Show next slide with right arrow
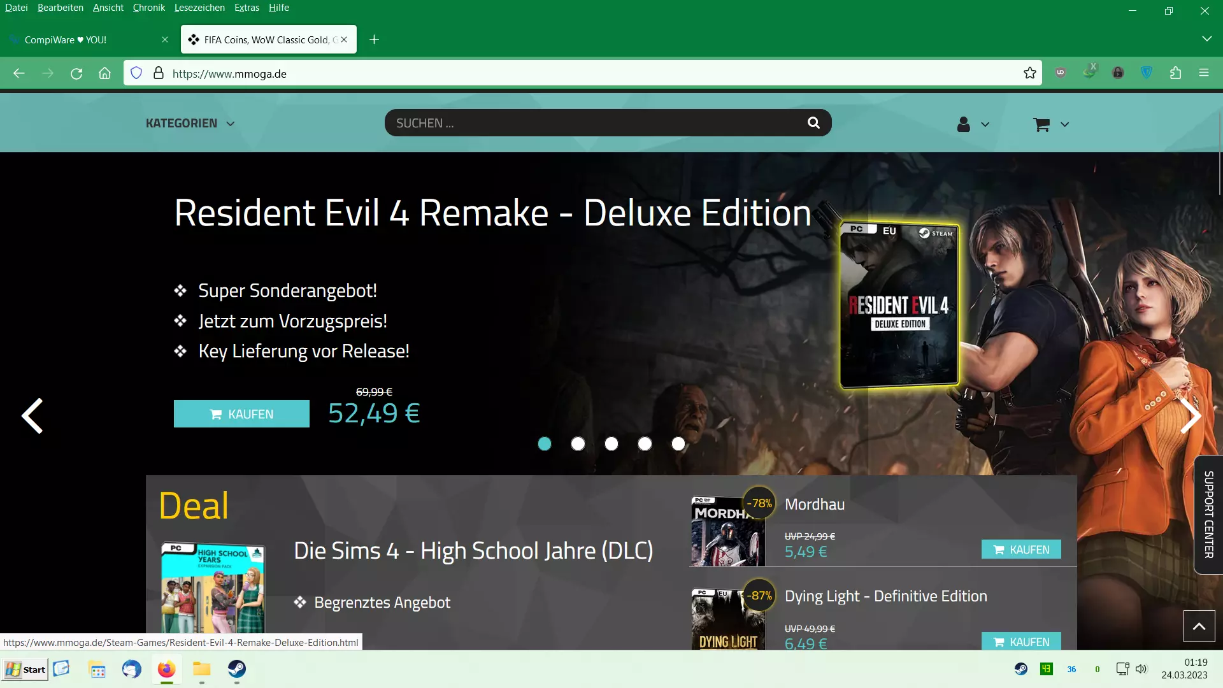The image size is (1223, 688). (x=1191, y=416)
